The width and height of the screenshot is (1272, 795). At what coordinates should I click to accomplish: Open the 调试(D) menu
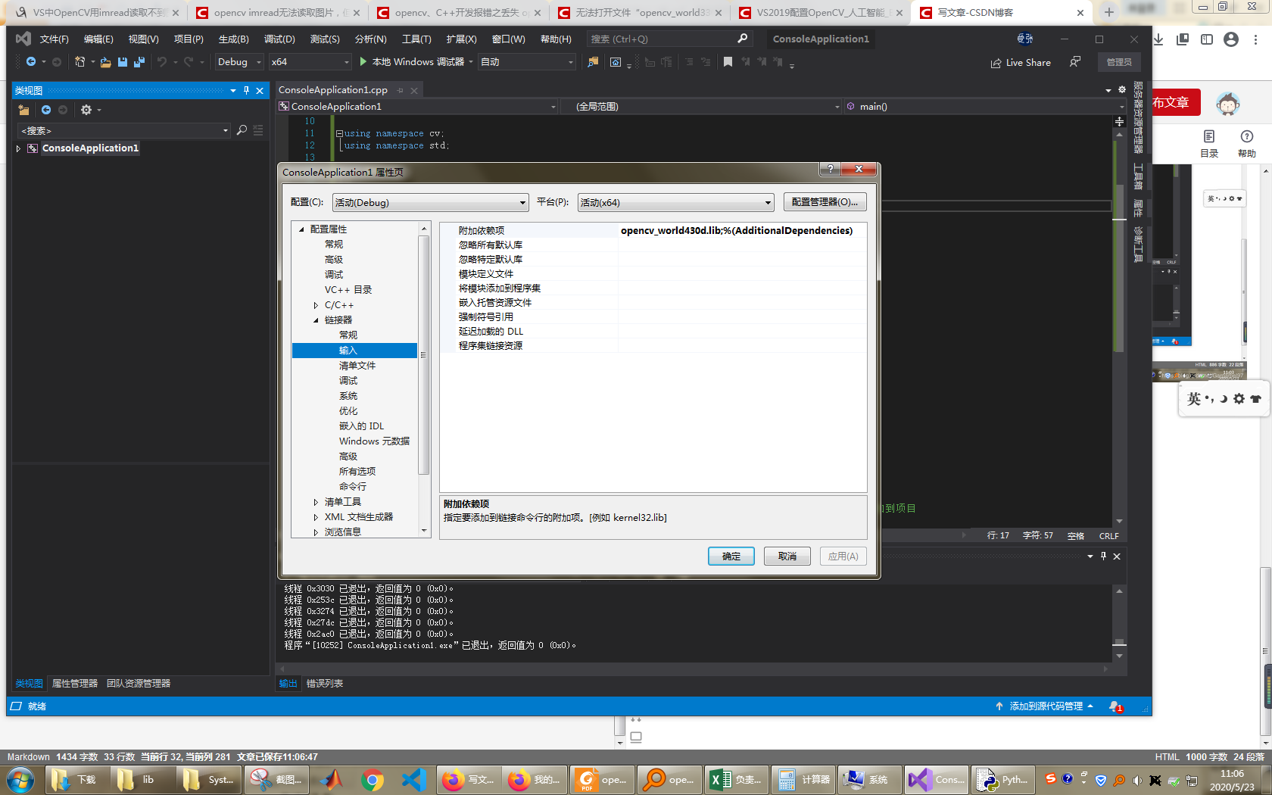[279, 39]
